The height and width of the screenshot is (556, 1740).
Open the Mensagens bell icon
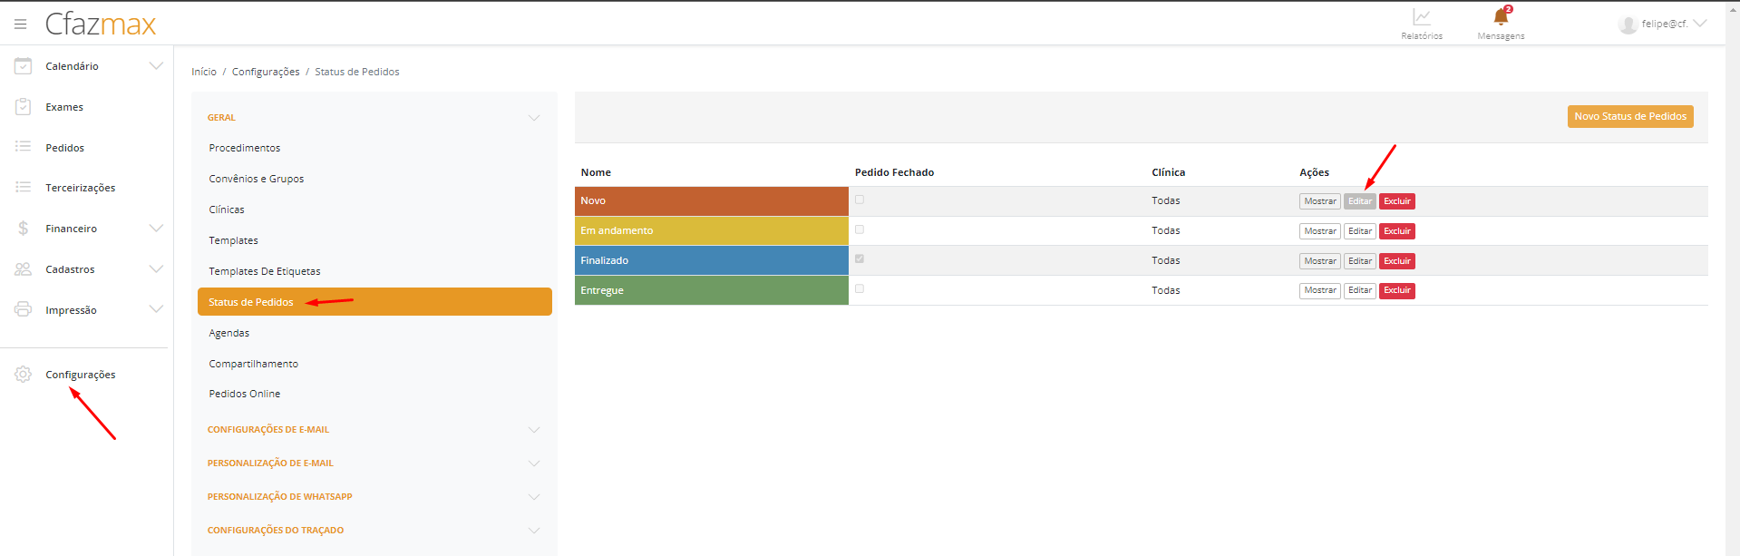click(x=1501, y=16)
